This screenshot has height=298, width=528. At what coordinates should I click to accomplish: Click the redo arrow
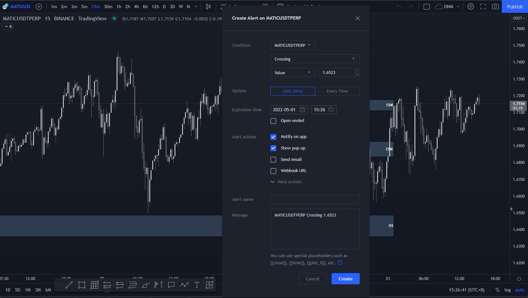coord(411,7)
